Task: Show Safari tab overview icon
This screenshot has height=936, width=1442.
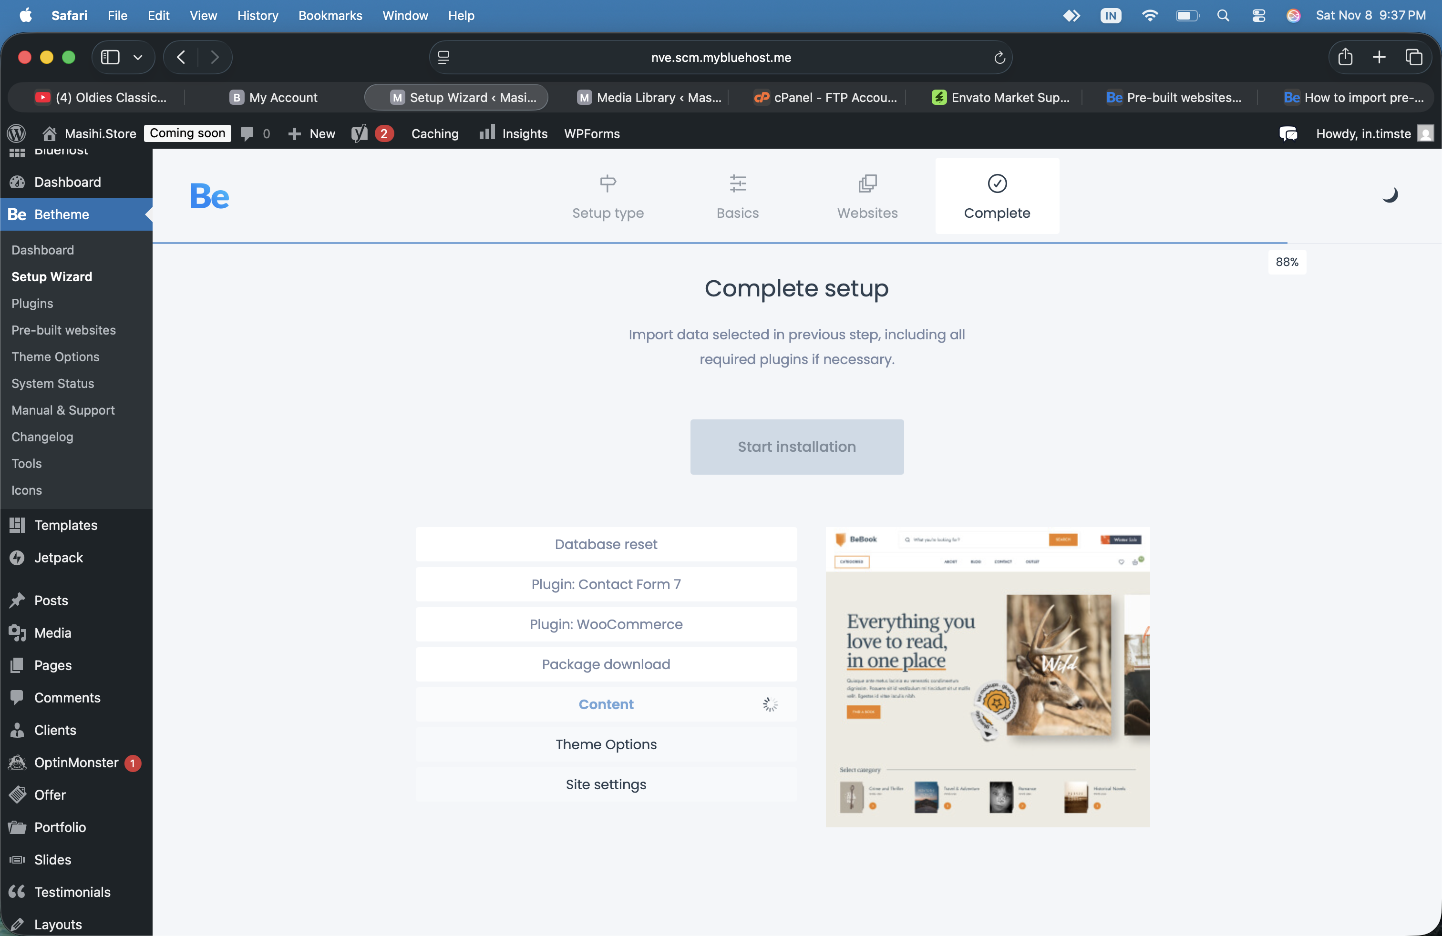Action: point(1413,58)
